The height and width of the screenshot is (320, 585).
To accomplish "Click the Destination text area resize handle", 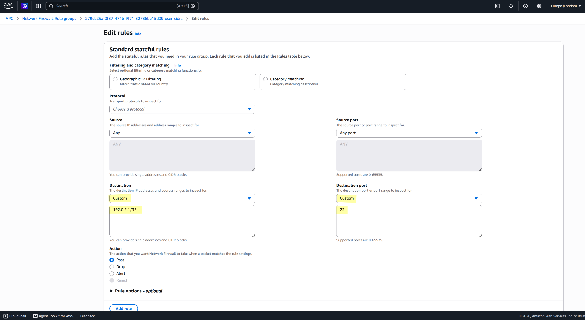I will [x=253, y=235].
